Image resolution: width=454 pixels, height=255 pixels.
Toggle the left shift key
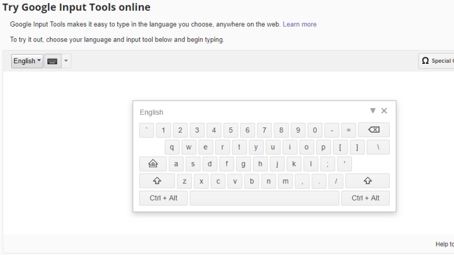click(157, 181)
